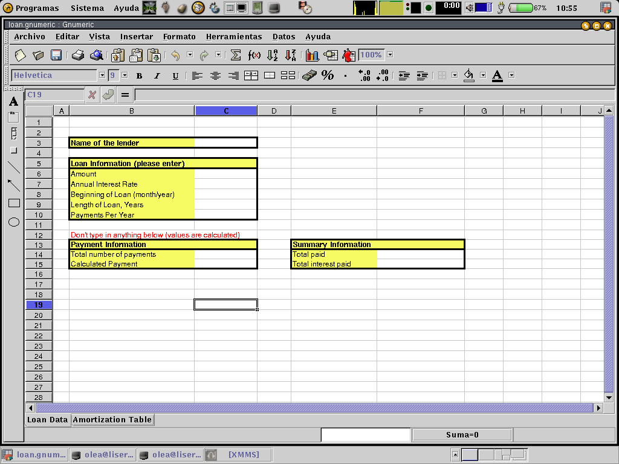Switch to the Amortization Table sheet

(112, 420)
